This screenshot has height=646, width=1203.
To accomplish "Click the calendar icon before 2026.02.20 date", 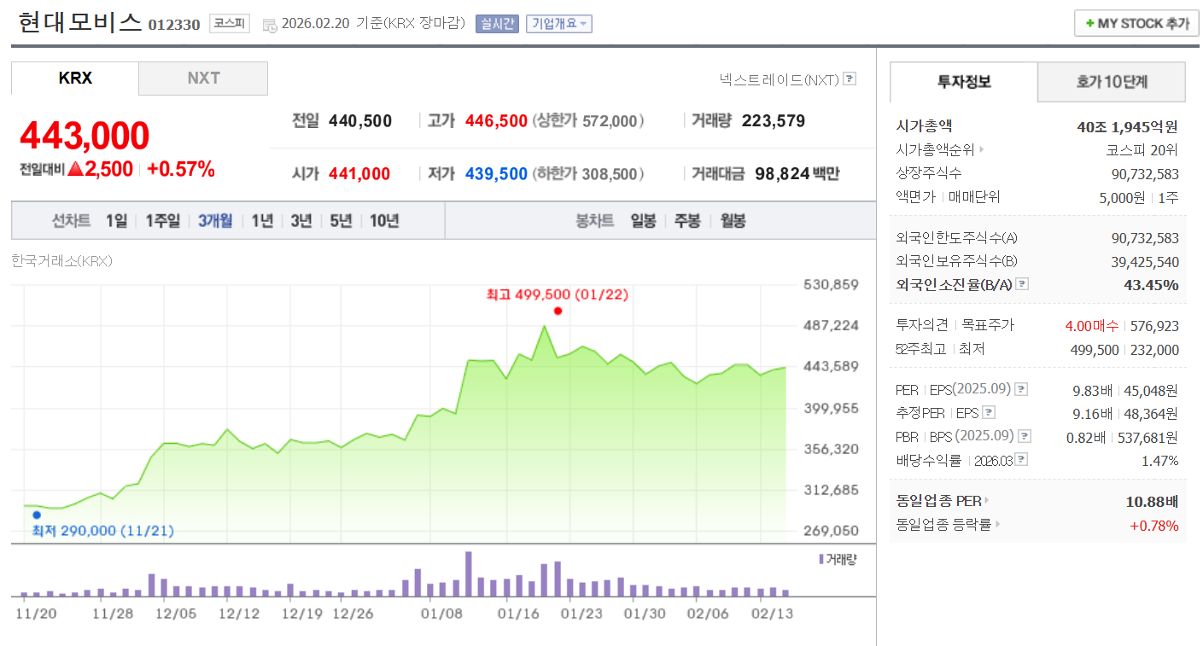I will 270,24.
